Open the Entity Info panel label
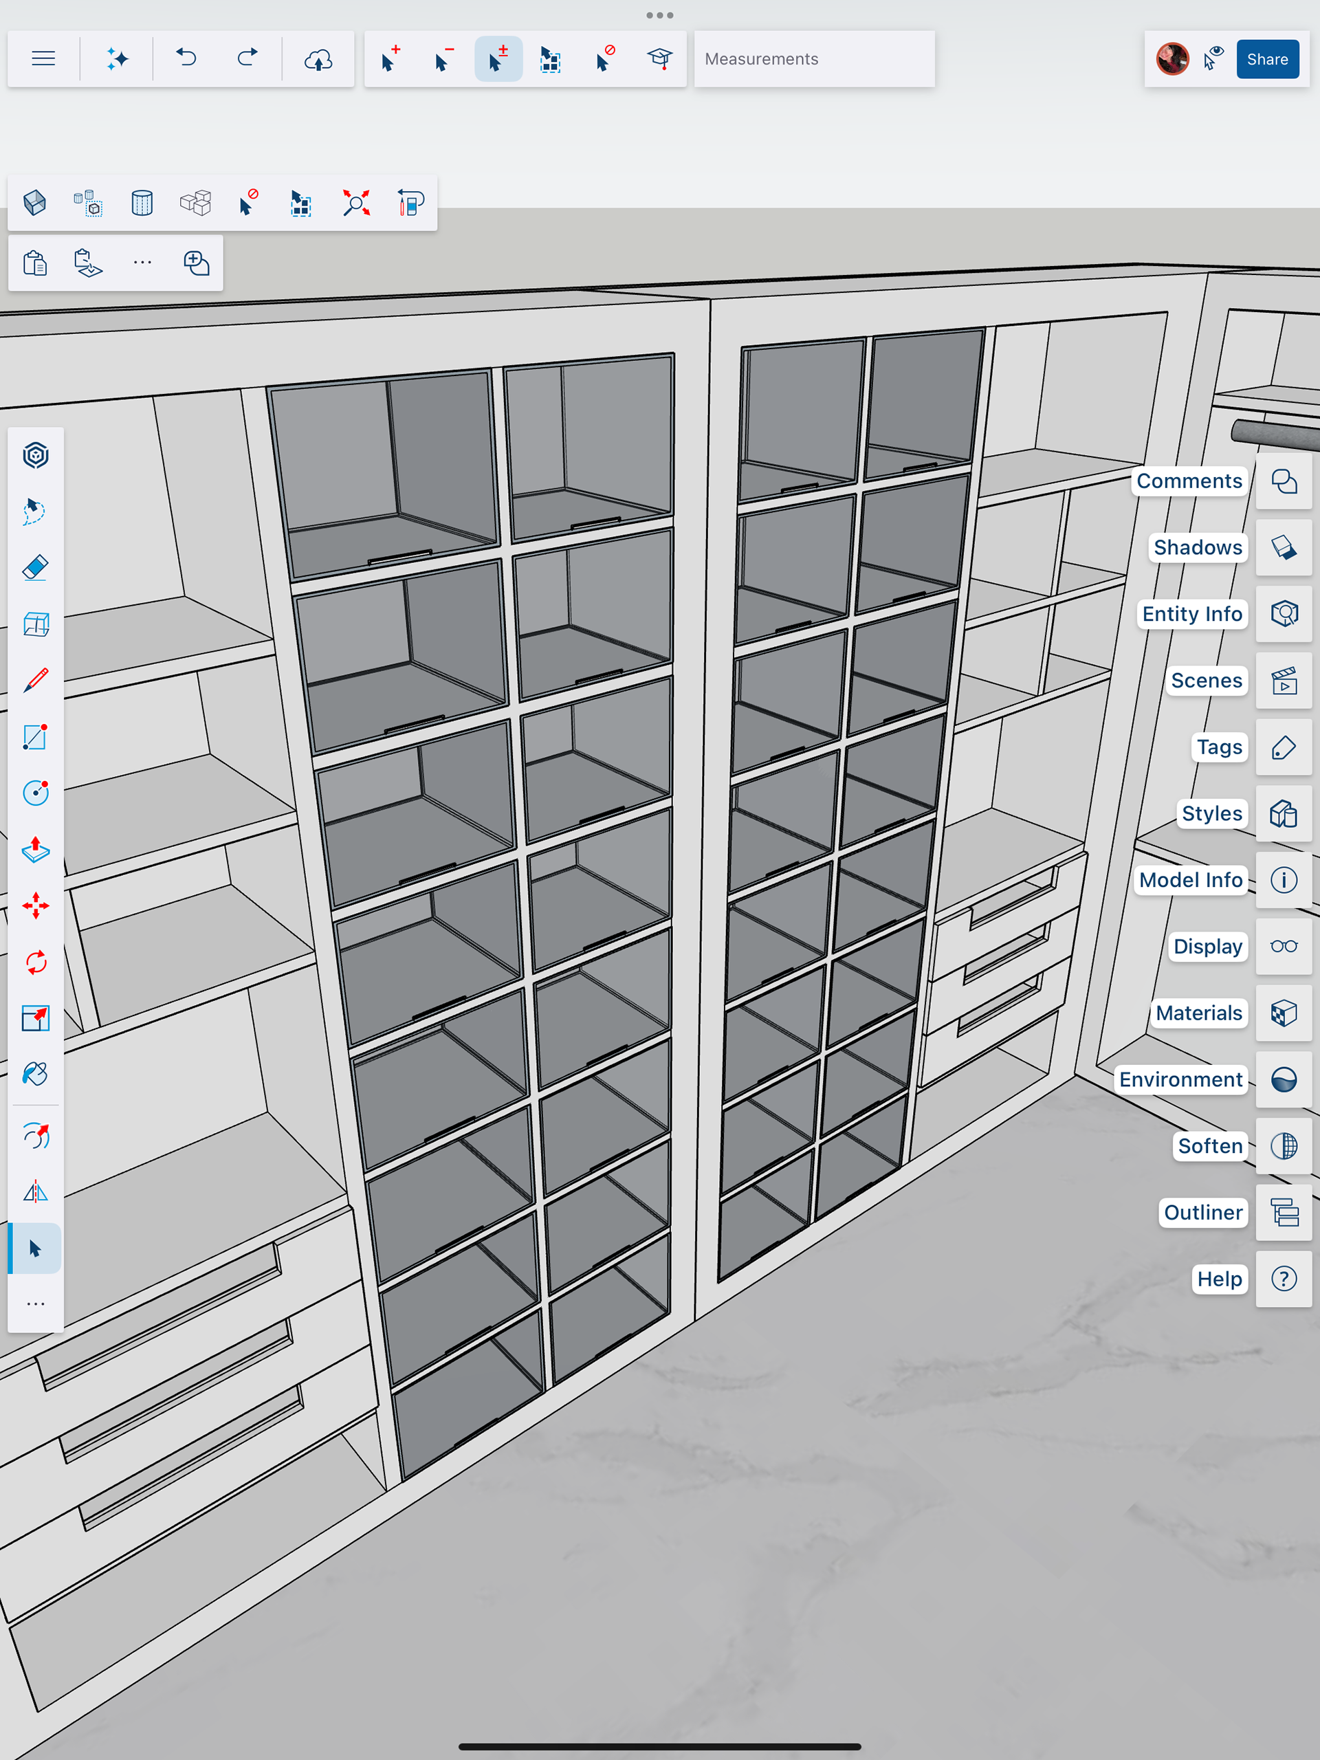The image size is (1320, 1760). pos(1191,614)
